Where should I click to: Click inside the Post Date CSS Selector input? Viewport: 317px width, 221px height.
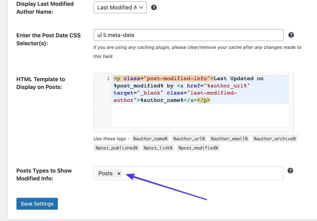(187, 35)
